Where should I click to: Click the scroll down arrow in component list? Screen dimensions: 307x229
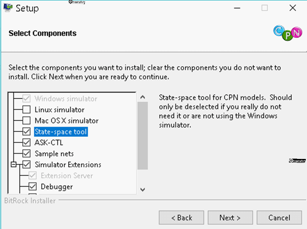click(143, 189)
